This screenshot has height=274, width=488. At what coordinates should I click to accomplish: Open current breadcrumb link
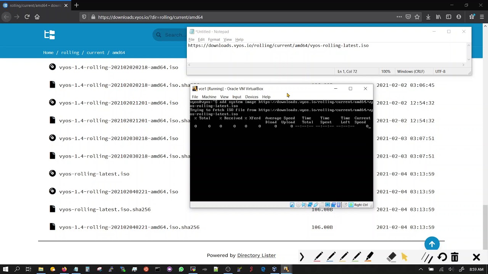[95, 53]
